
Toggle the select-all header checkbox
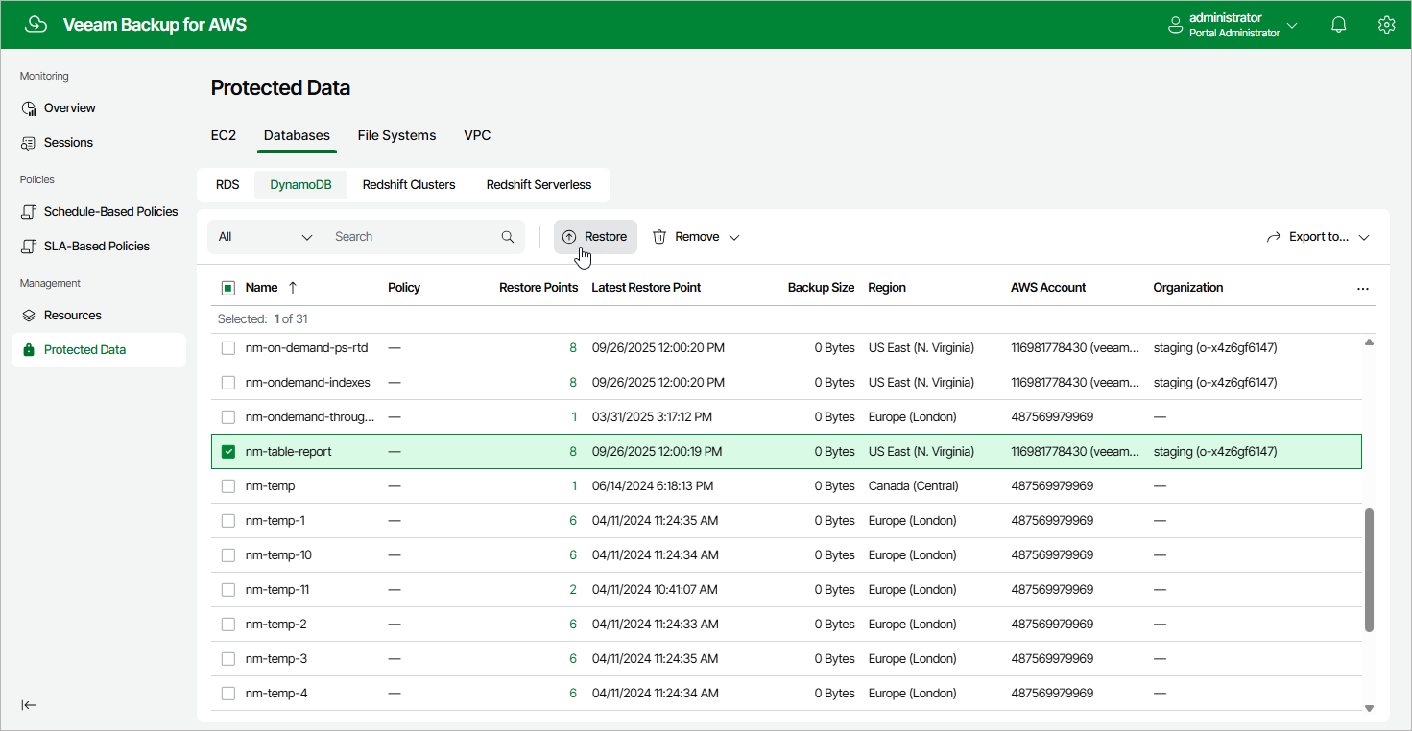coord(228,288)
